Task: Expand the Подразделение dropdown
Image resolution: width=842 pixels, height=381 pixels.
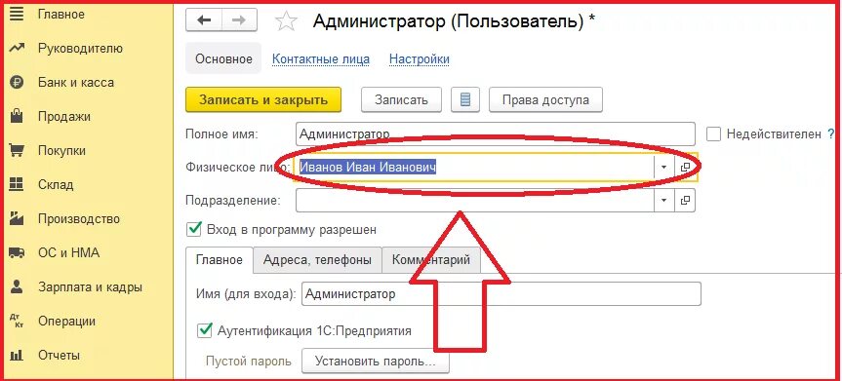Action: [663, 200]
